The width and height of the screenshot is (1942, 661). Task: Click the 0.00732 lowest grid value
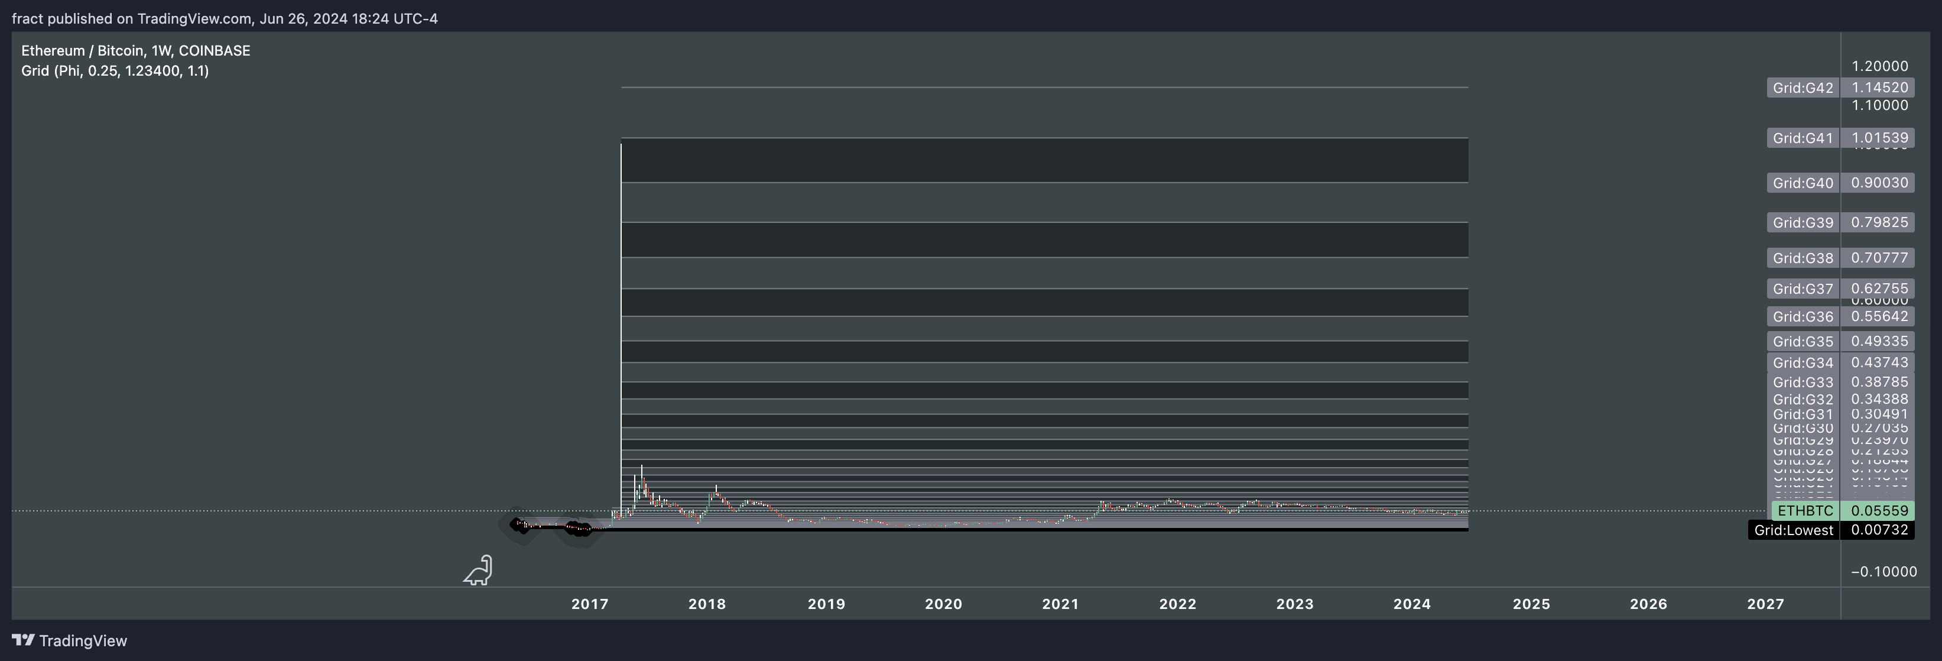[x=1879, y=530]
